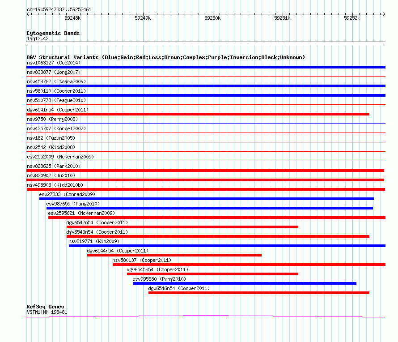Viewport: 398px width, 342px height.
Task: Click the 59248k ruler tick label
Action: click(x=72, y=18)
